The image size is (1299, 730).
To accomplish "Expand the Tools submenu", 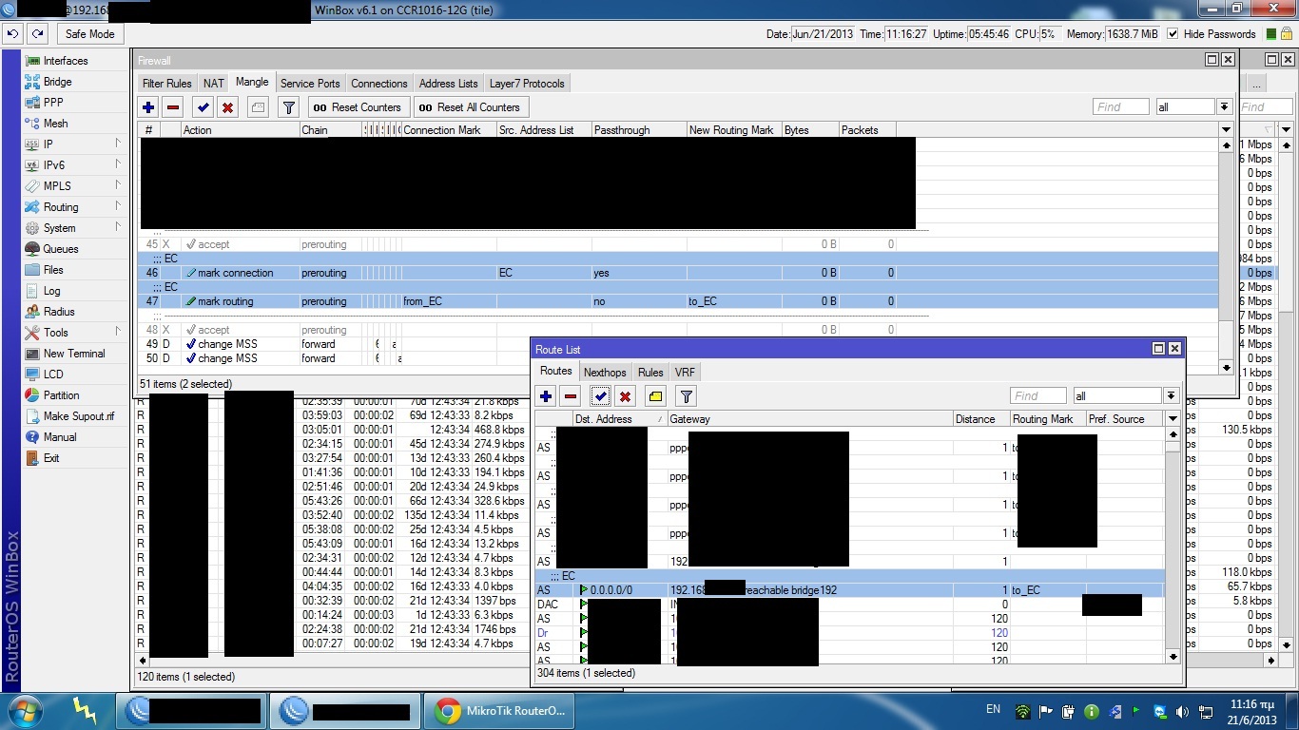I will 75,333.
